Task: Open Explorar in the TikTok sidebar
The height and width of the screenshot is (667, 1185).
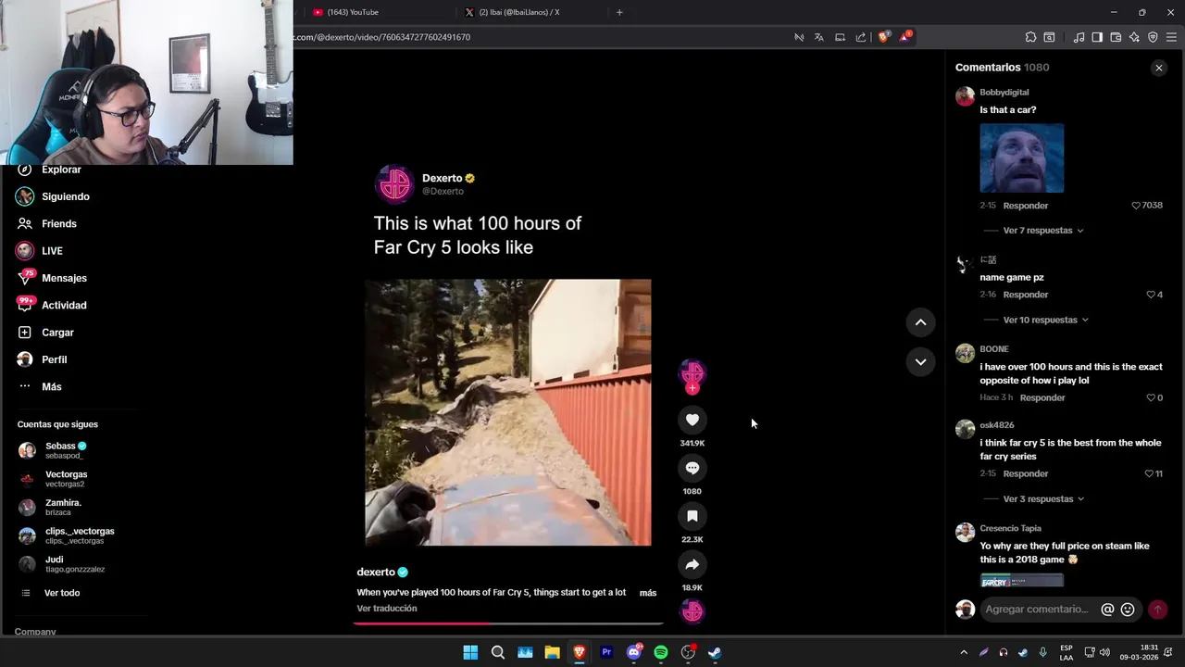Action: pyautogui.click(x=50, y=170)
